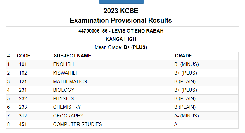The height and width of the screenshot is (133, 245).
Task: Select the ENGLISH subject row
Action: pyautogui.click(x=63, y=64)
